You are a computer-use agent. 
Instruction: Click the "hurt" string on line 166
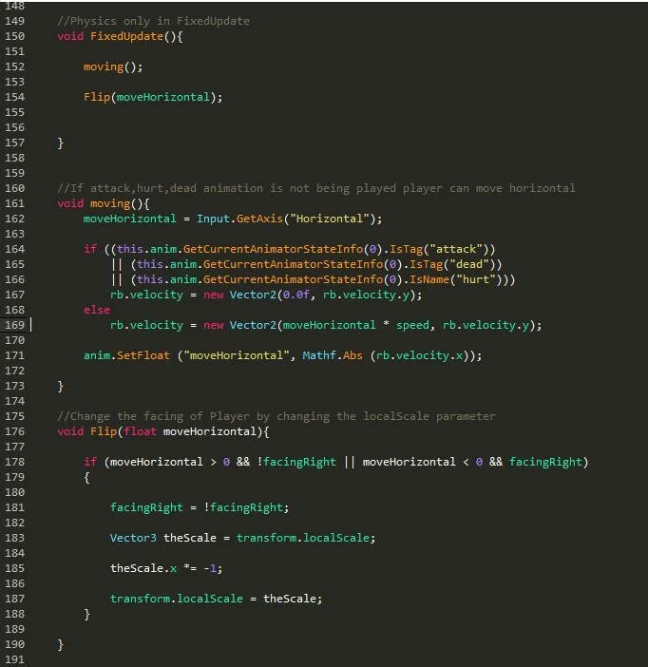click(476, 280)
